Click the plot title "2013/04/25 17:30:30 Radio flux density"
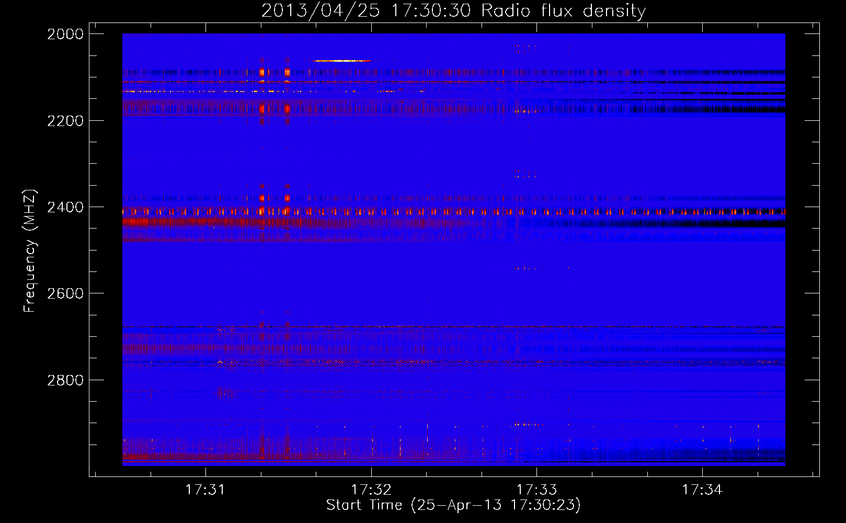 tap(453, 10)
